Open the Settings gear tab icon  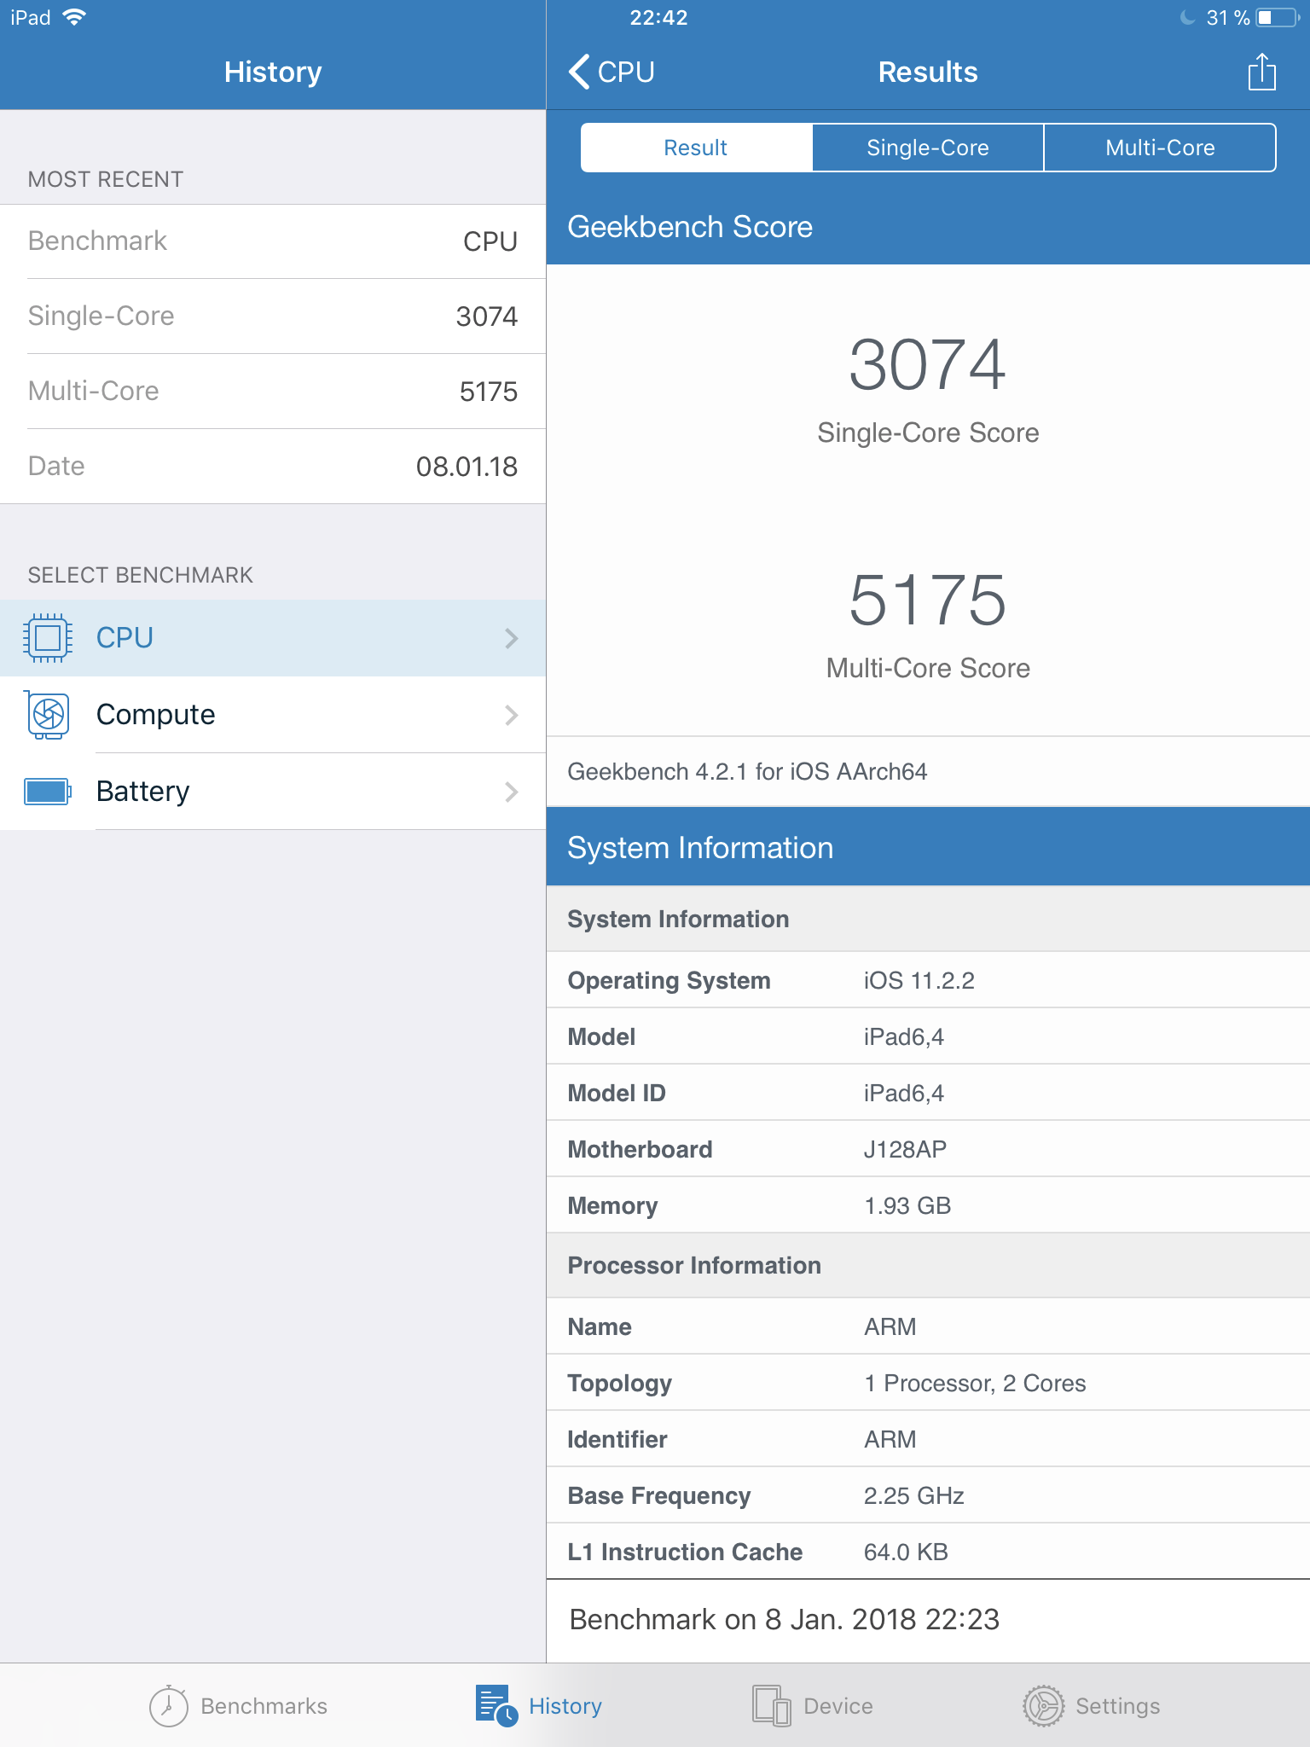pos(1043,1706)
